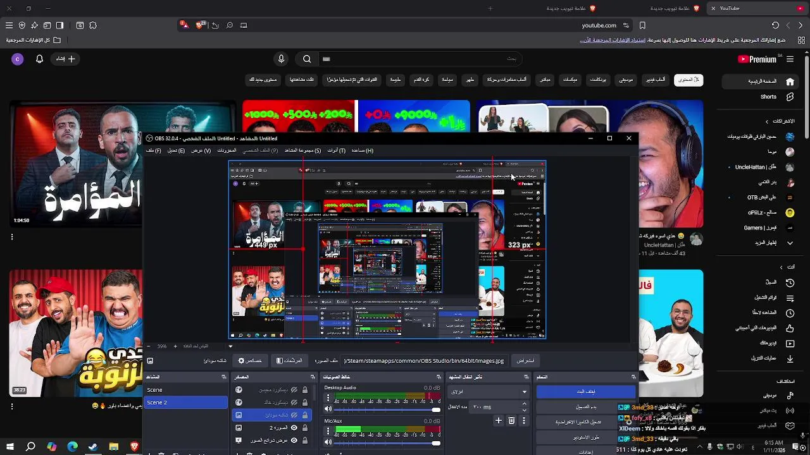This screenshot has height=455, width=810.
Task: Show the hidden ديسكورد خالد source
Action: (294, 403)
